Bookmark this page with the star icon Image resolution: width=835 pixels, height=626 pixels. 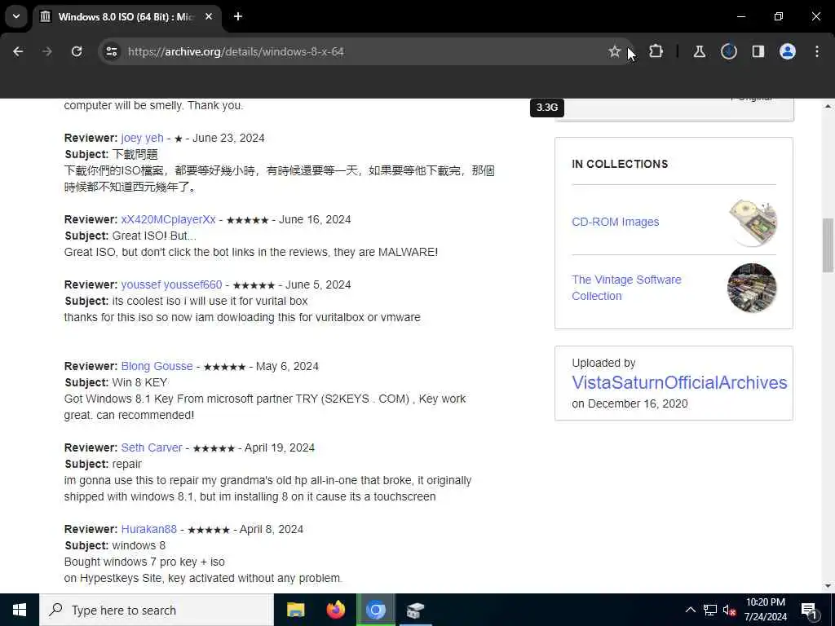pyautogui.click(x=615, y=51)
